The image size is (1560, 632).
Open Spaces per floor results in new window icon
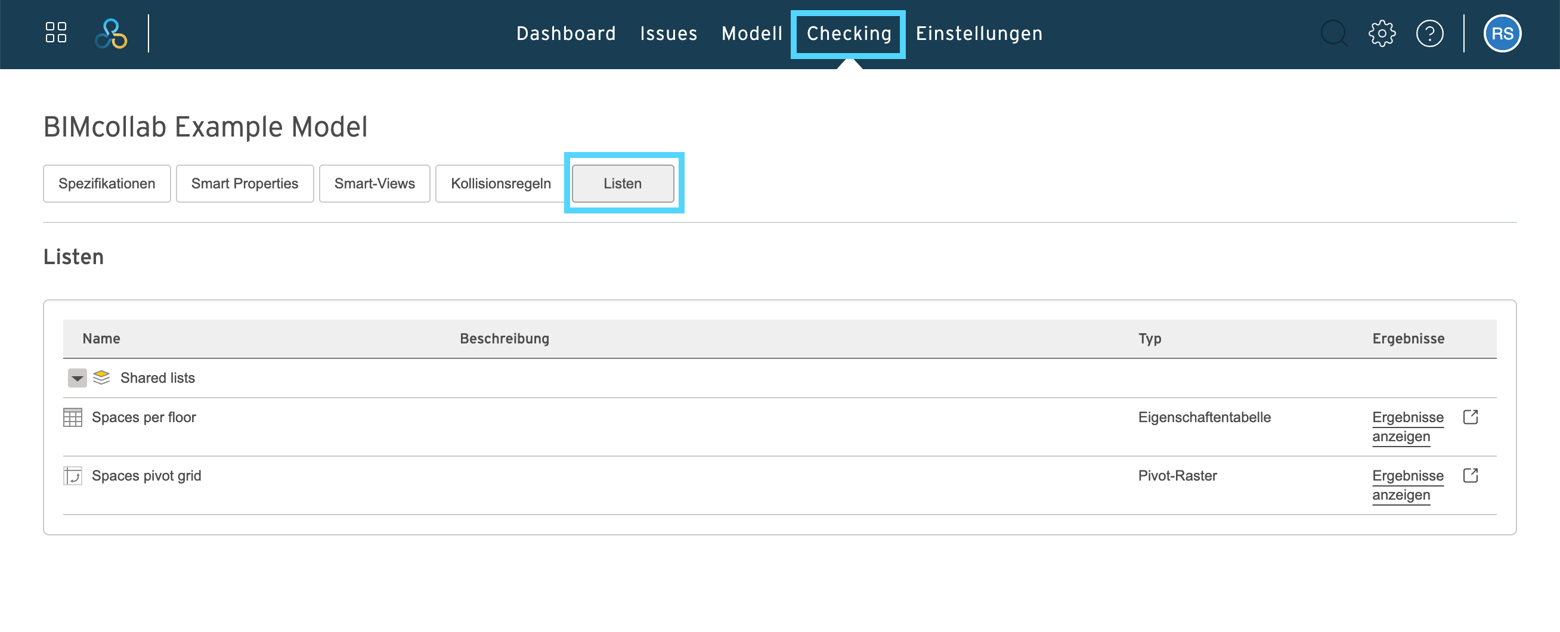tap(1471, 417)
